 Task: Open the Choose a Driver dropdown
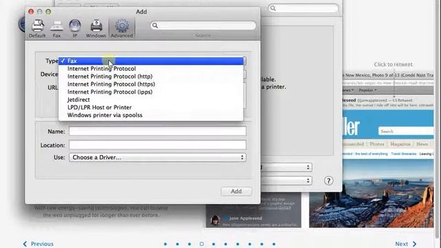pyautogui.click(x=158, y=158)
